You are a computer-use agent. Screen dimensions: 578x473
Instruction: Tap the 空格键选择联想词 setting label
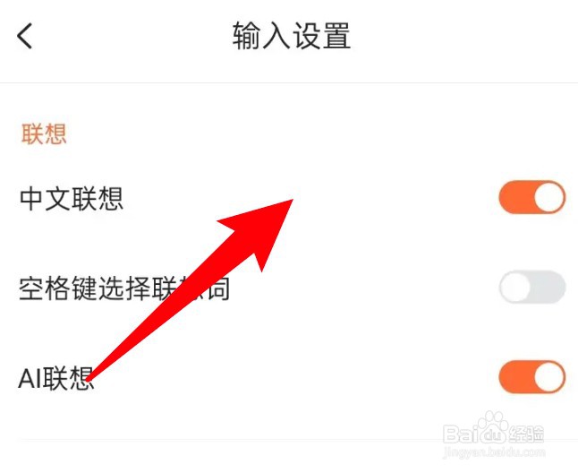(x=124, y=288)
